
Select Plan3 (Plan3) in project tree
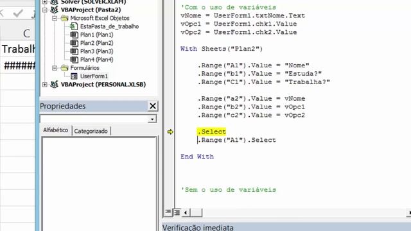click(97, 51)
